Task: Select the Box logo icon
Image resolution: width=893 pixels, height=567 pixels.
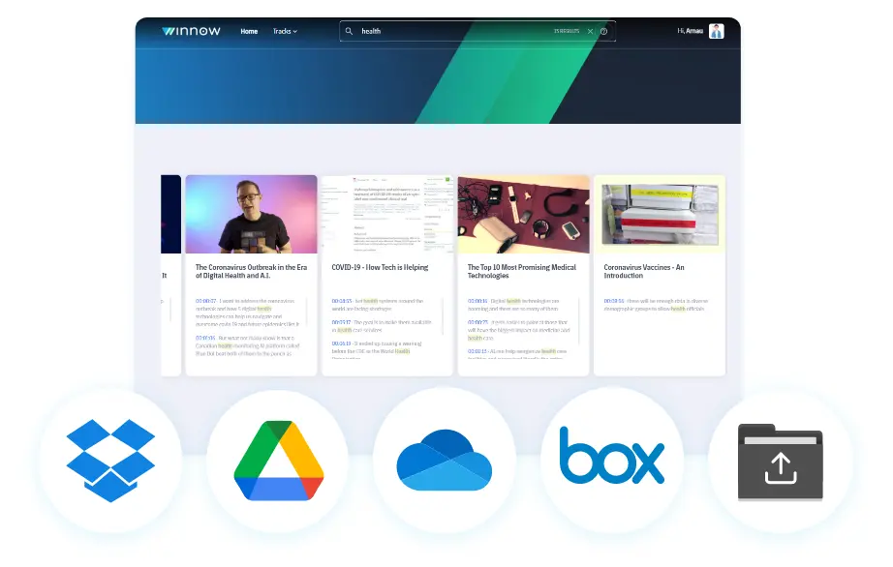Action: coord(612,456)
